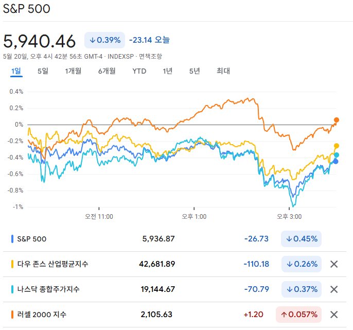
Task: Click the 오전 11:00 axis label
Action: pos(99,217)
